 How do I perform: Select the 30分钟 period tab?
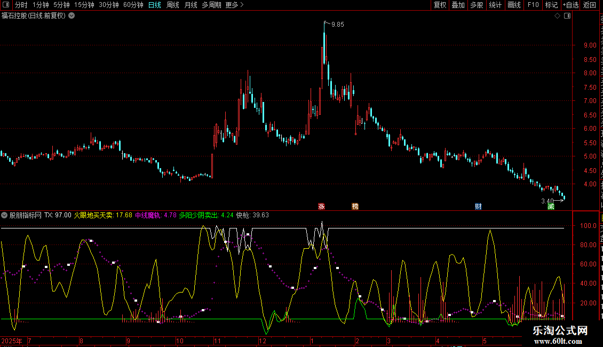(109, 5)
